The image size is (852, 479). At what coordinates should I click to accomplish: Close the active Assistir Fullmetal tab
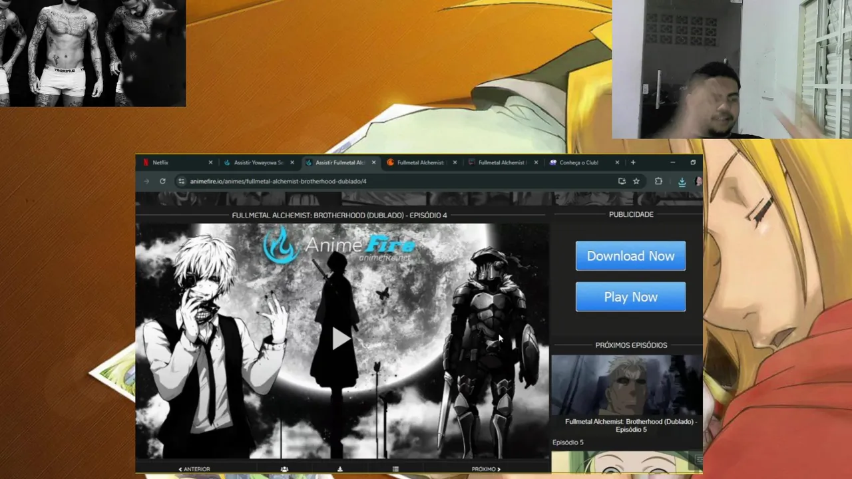(x=373, y=162)
